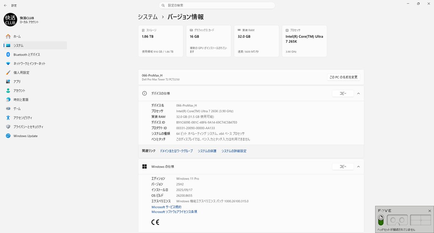
Task: Click the 個人用設定 paintbrush icon
Action: (8, 73)
